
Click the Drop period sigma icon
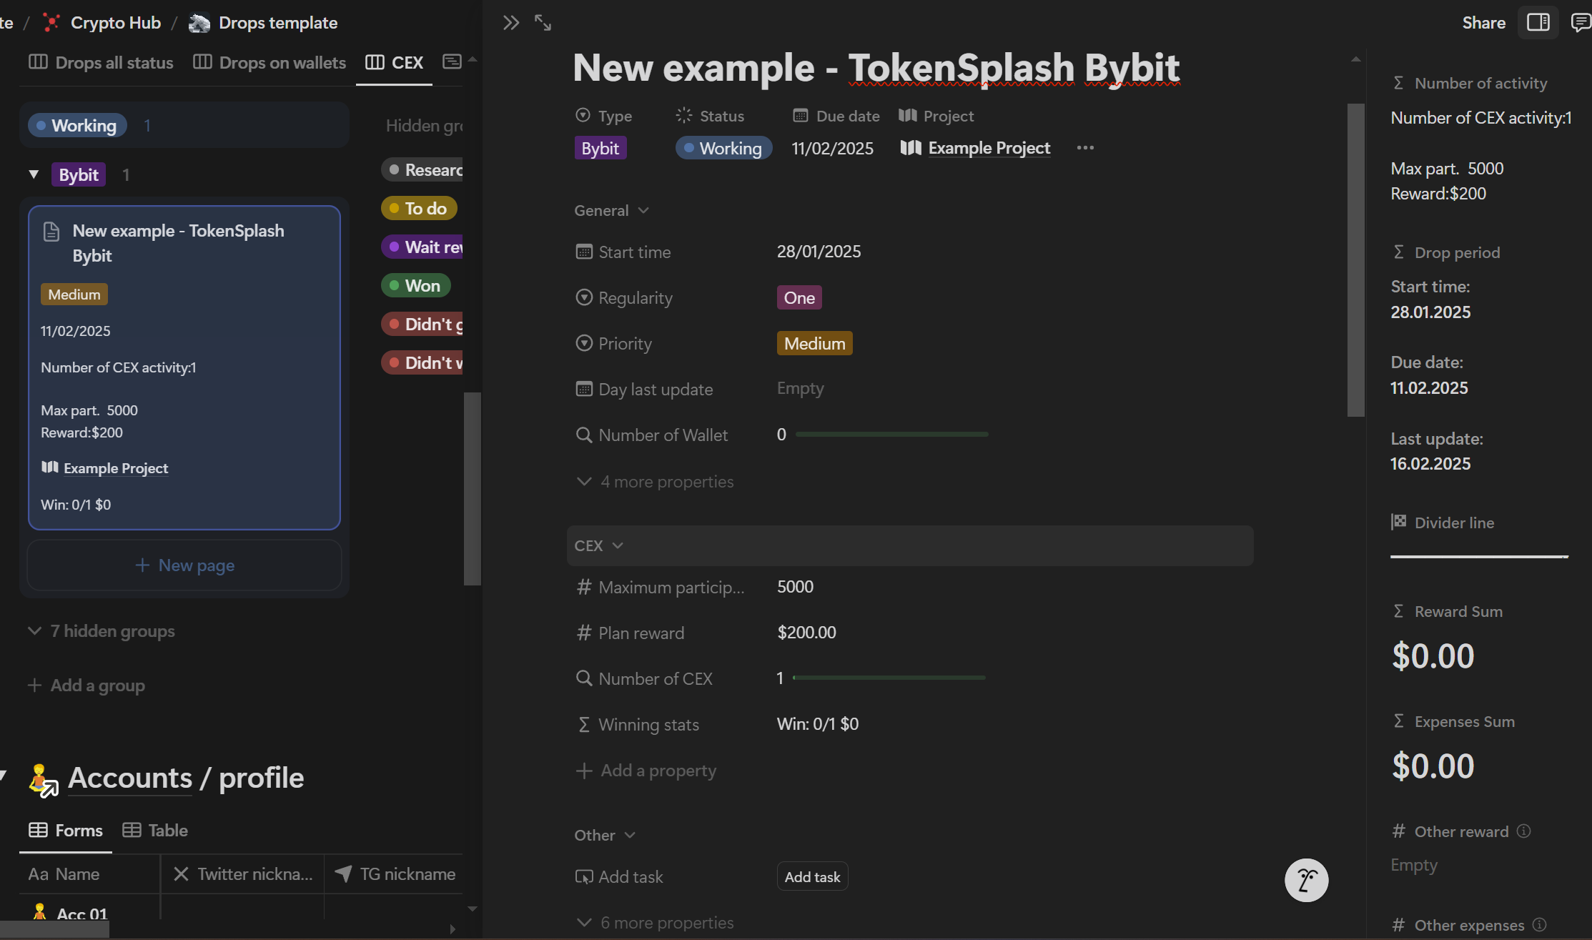[1398, 252]
